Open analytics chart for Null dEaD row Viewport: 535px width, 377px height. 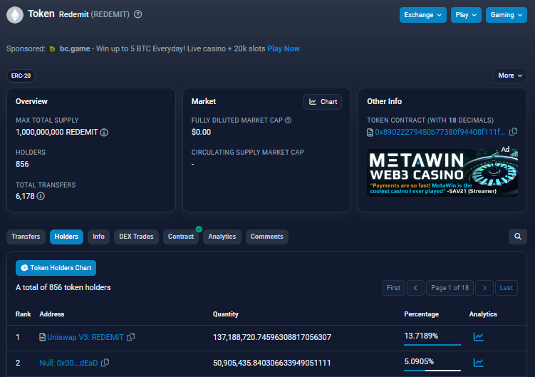pyautogui.click(x=478, y=362)
